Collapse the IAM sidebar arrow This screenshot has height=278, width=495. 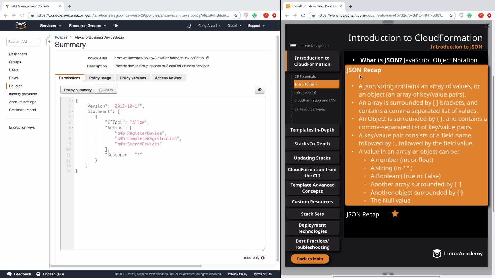pyautogui.click(x=49, y=42)
